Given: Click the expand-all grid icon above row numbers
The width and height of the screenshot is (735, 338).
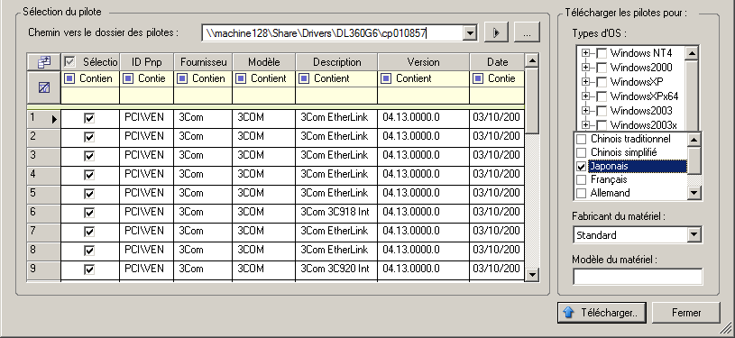Looking at the screenshot, I should point(44,61).
